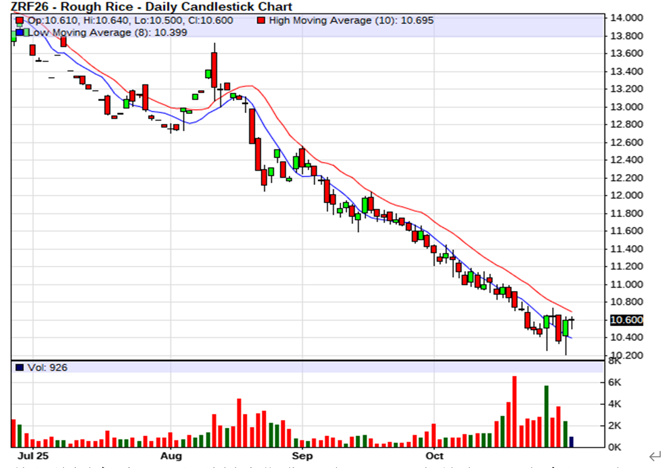
Task: Select the tallest red volume bar in October
Action: point(514,411)
